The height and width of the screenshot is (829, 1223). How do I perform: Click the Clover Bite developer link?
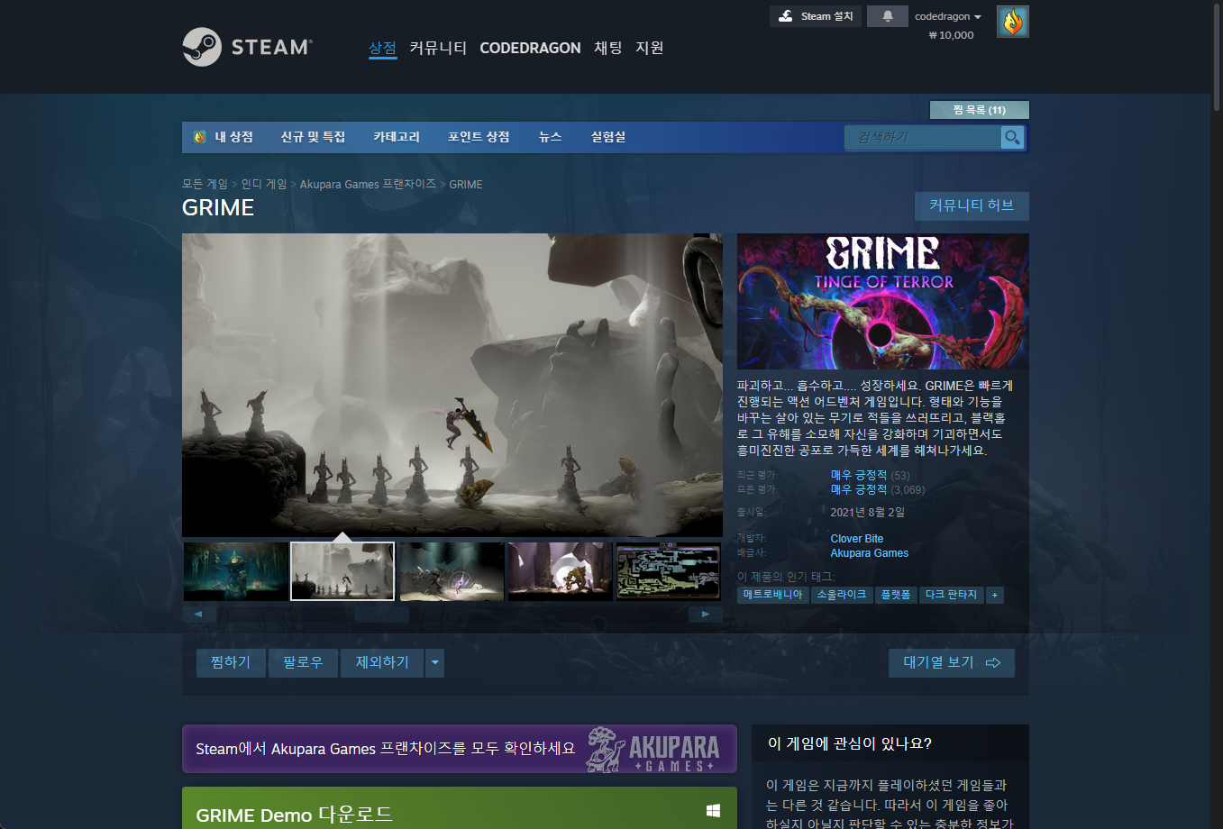pos(857,539)
